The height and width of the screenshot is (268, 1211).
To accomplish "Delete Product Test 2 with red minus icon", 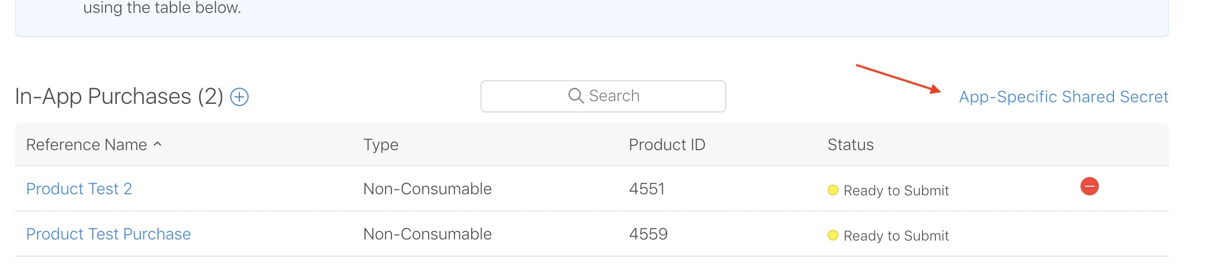I will coord(1089,187).
